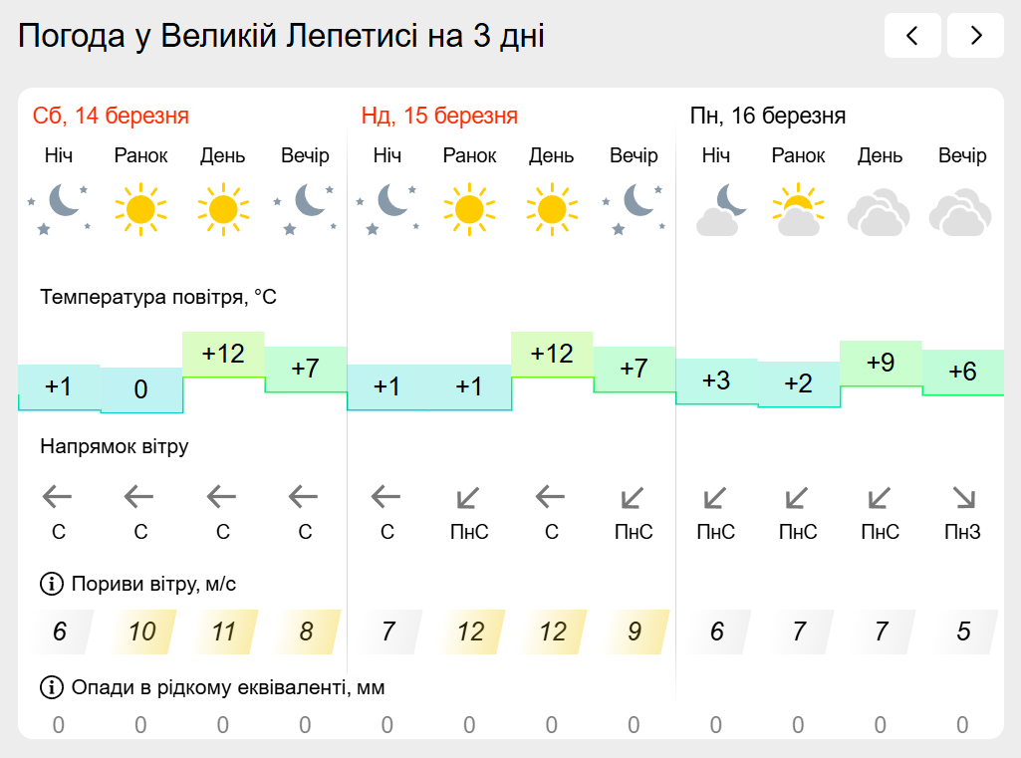Viewport: 1021px width, 758px height.
Task: Click Saturday daytime +12 temperature bar
Action: point(223,354)
